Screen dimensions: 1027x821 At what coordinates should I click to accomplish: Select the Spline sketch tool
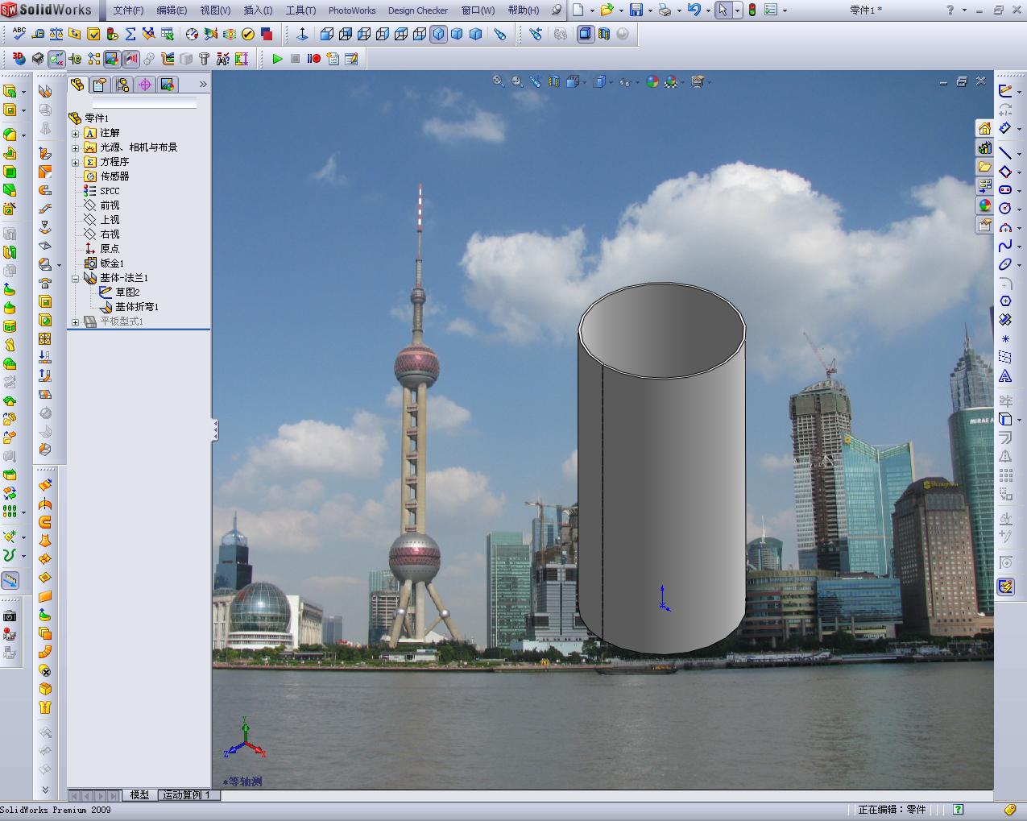1005,246
